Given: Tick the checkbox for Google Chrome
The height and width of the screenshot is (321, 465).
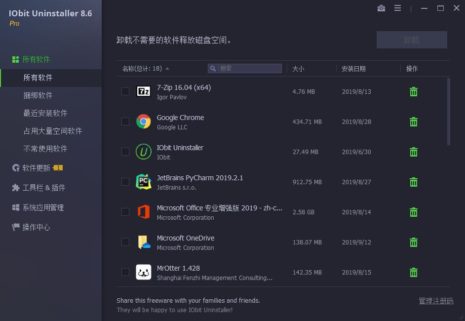Looking at the screenshot, I should pyautogui.click(x=125, y=121).
